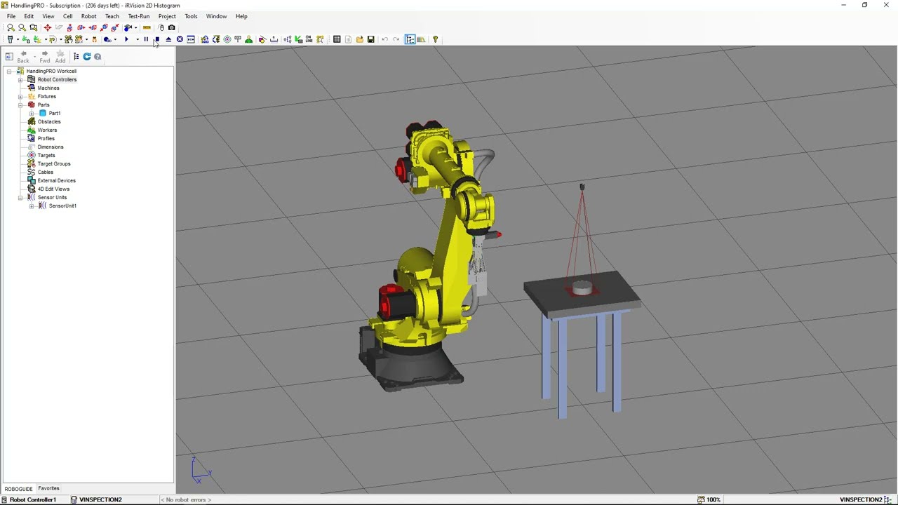This screenshot has width=898, height=505.
Task: Click the mouse commands icon
Action: [x=161, y=27]
